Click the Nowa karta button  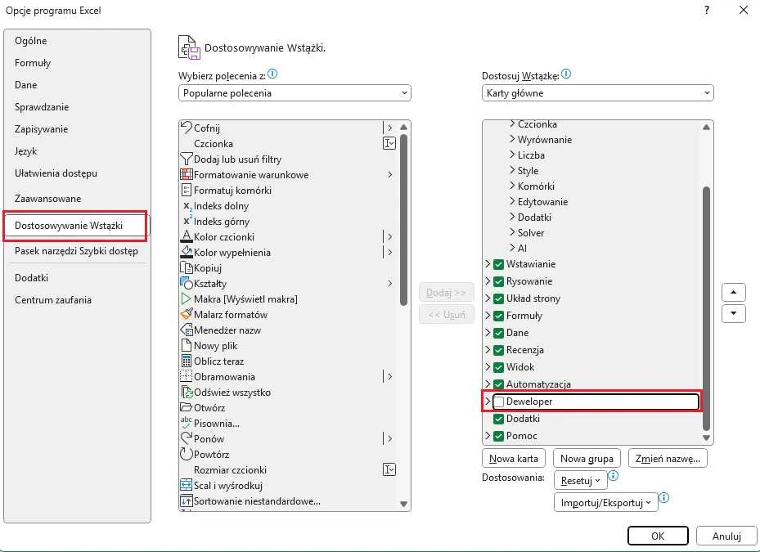515,458
